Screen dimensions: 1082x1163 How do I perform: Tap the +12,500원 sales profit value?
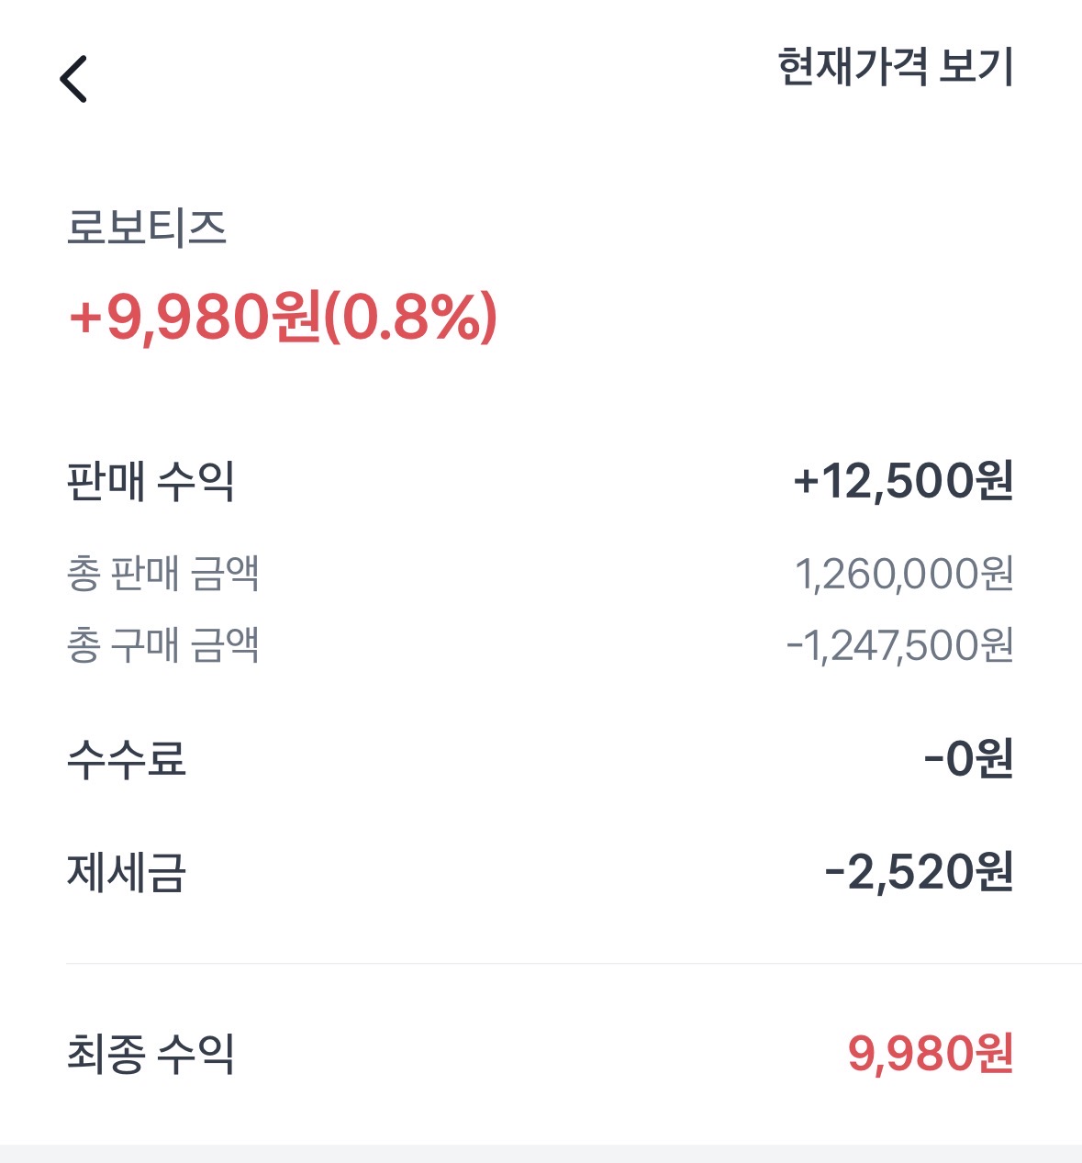(903, 480)
